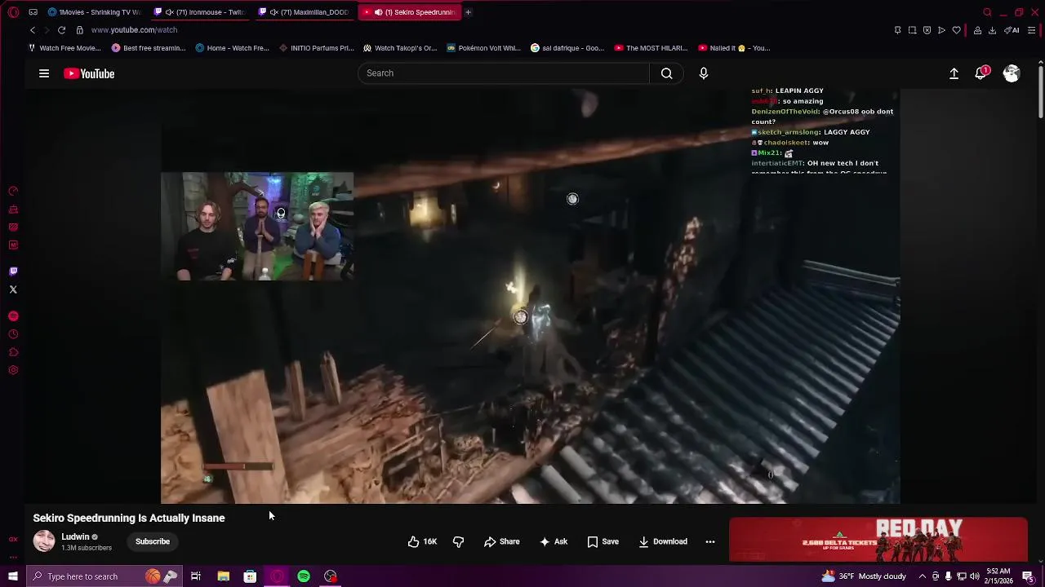The image size is (1045, 587).
Task: Save video to a playlist
Action: pos(603,541)
